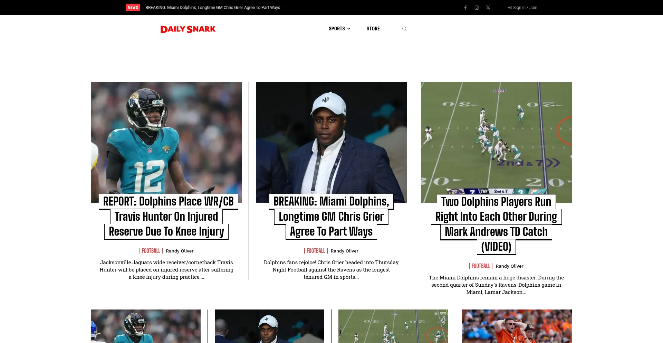Open the breaking news ticker headline

tap(212, 8)
